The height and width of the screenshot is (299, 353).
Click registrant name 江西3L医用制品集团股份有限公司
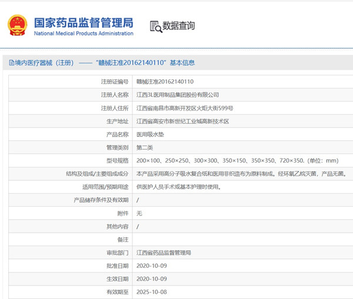point(178,95)
